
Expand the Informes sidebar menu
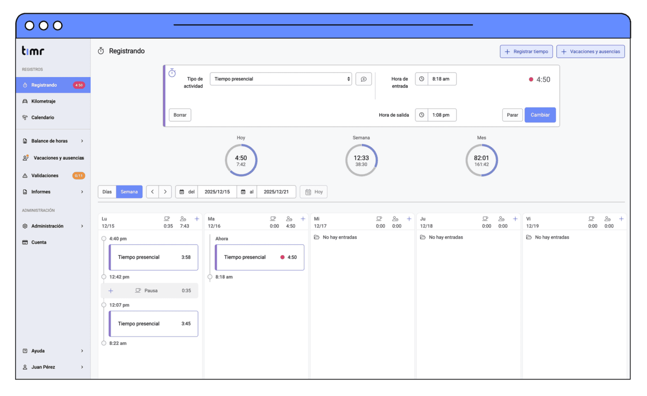53,192
